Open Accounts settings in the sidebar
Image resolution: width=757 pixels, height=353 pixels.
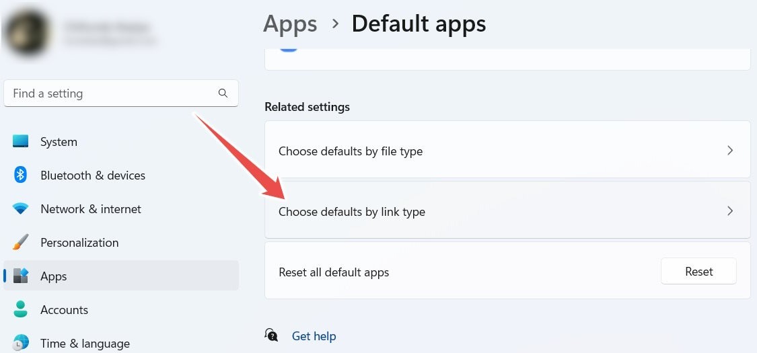pyautogui.click(x=120, y=309)
